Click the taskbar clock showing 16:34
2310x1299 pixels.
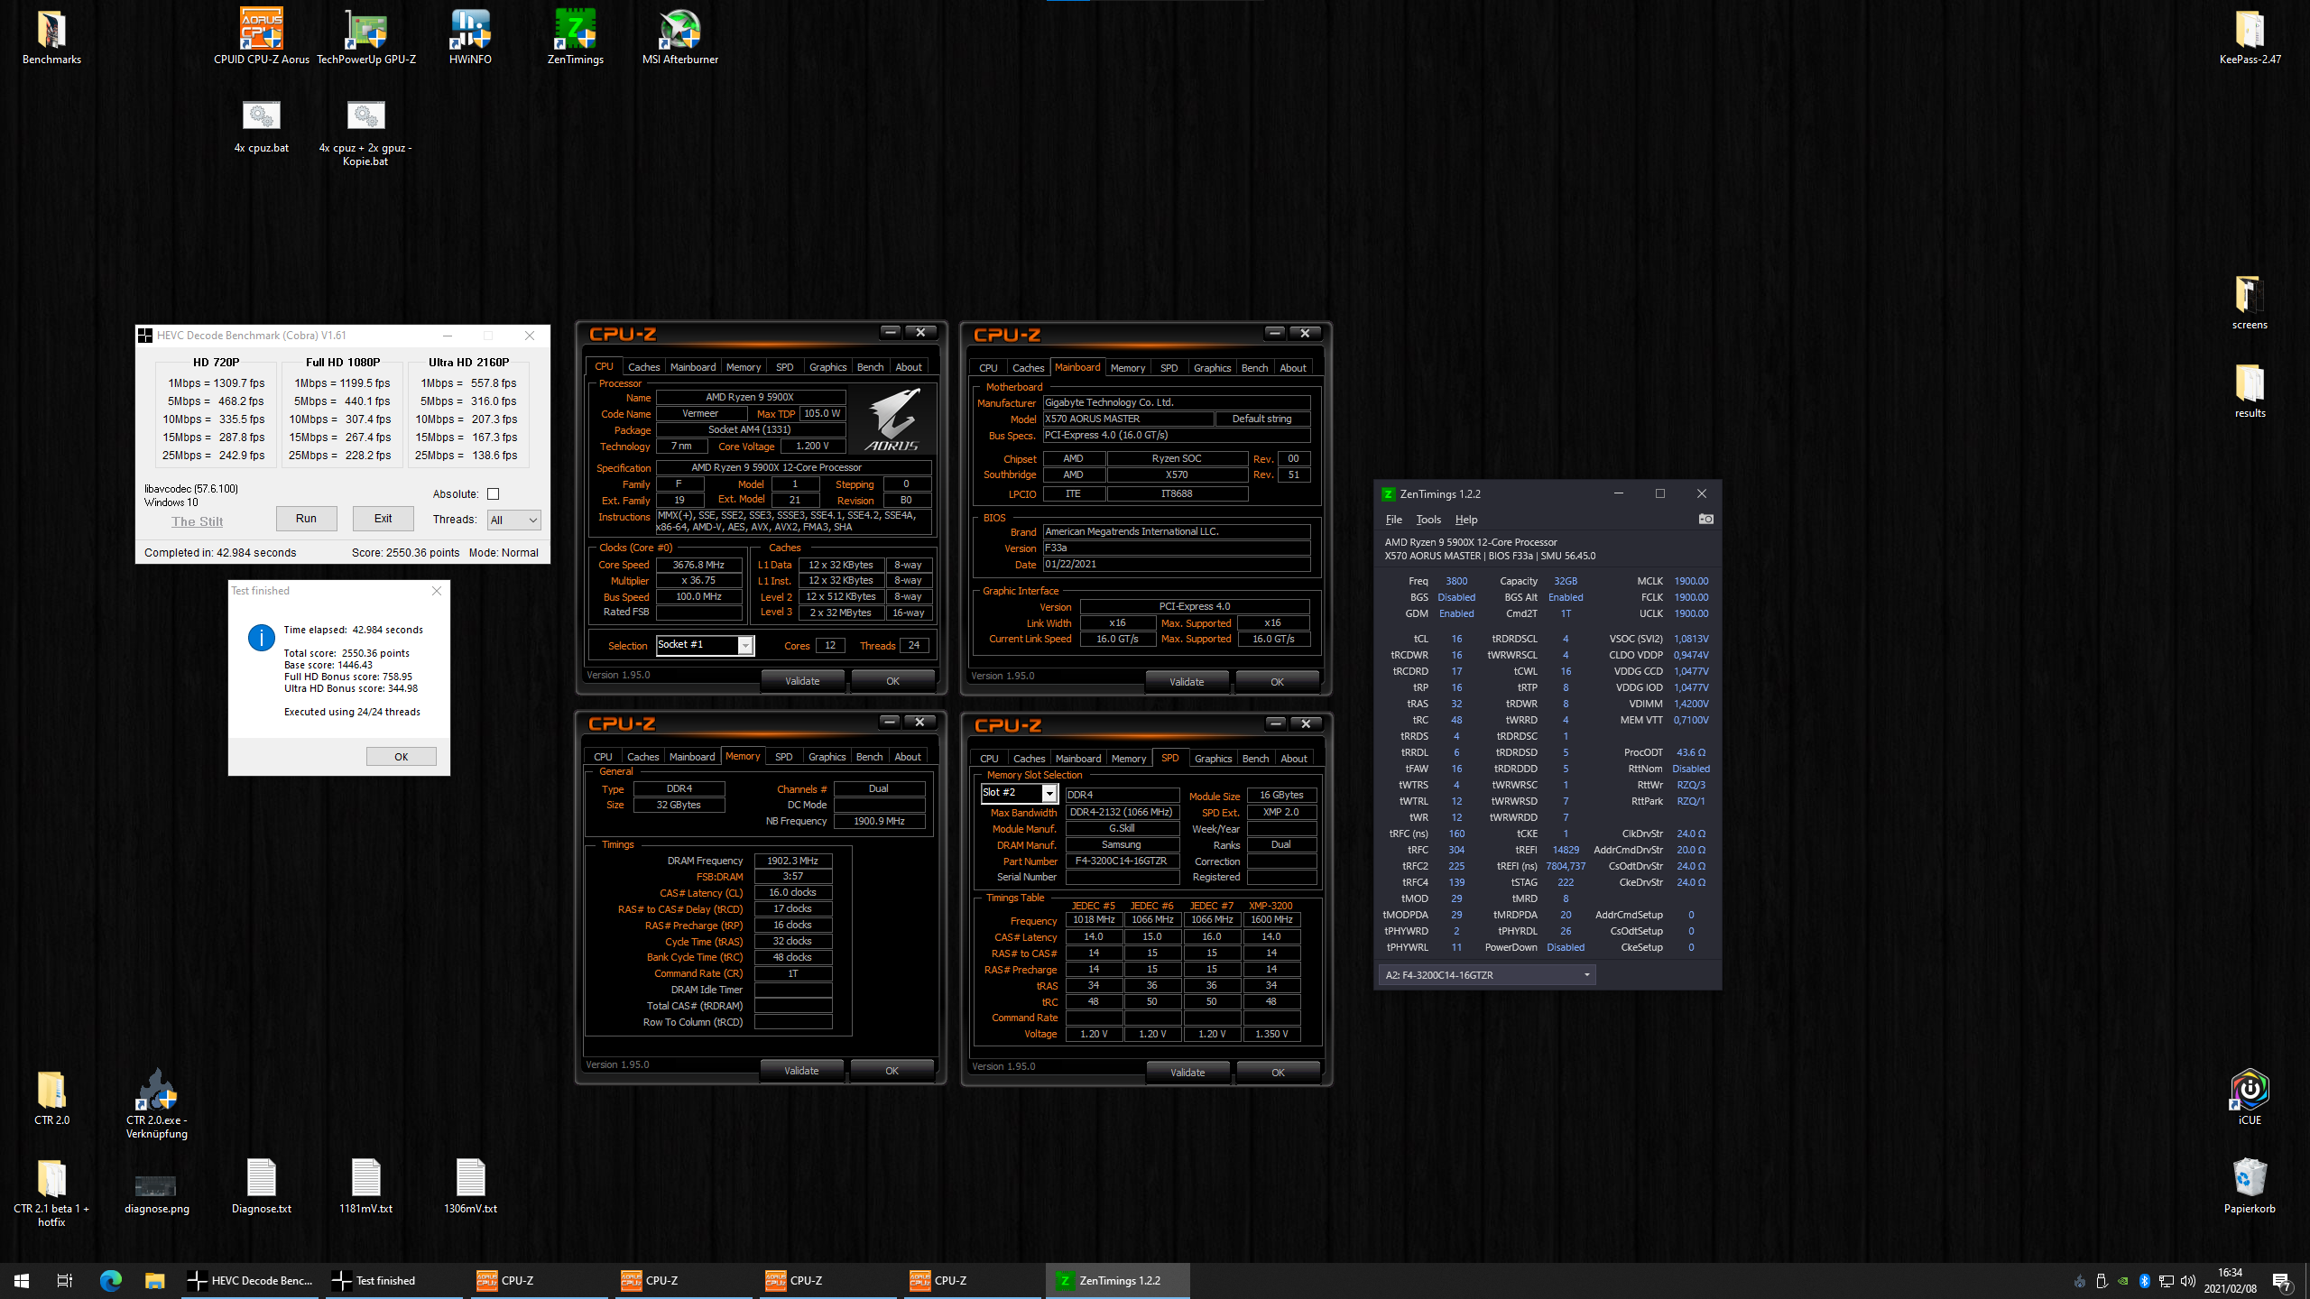point(2230,1281)
